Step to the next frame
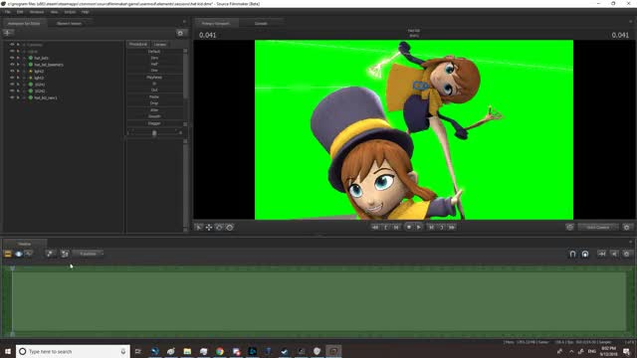This screenshot has width=637, height=358. 431,228
